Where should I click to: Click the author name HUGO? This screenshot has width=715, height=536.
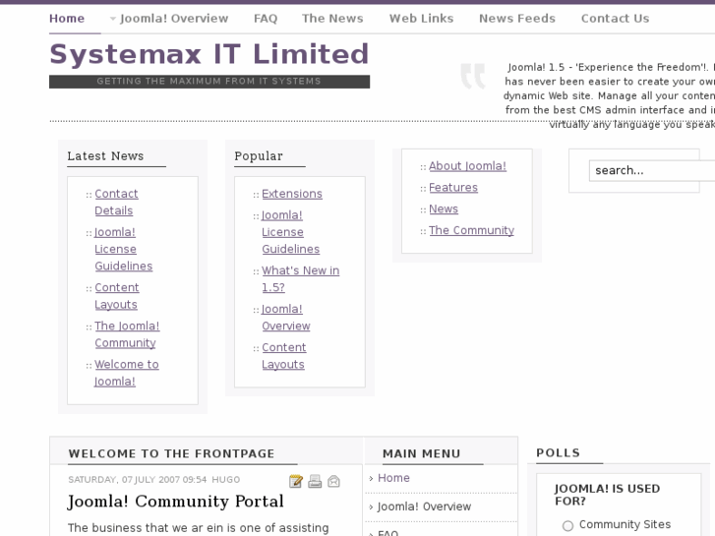[226, 480]
